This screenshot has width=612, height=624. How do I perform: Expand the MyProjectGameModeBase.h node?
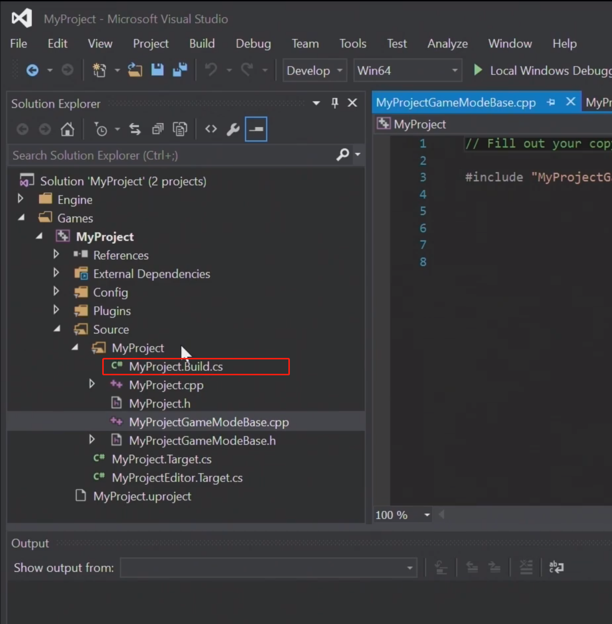click(x=92, y=439)
